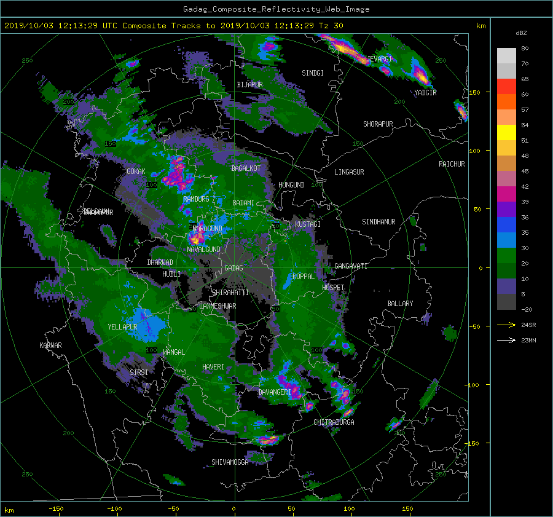Click the HUNGUND city label
Viewport: 553px width, 517px height.
(x=291, y=185)
